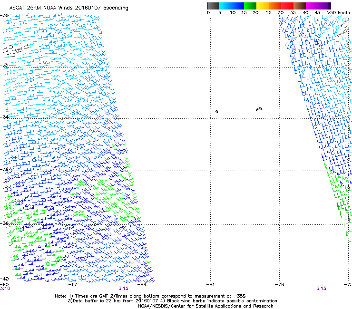Click the black contaminated wind barbs near -90
The width and height of the screenshot is (352, 309).
[x=16, y=50]
